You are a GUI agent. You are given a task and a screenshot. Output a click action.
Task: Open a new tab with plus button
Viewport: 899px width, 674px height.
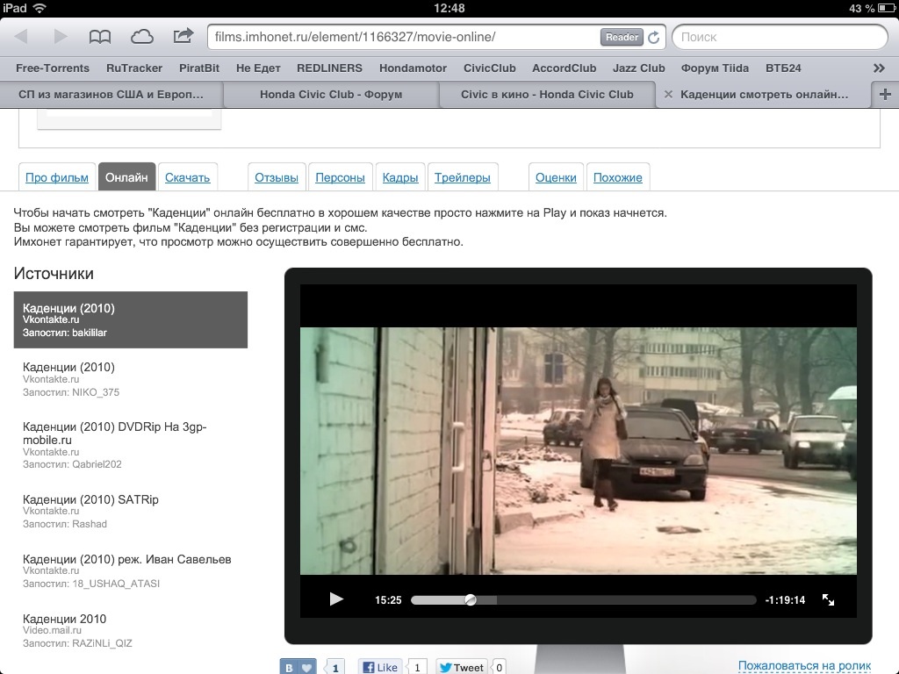tap(885, 95)
